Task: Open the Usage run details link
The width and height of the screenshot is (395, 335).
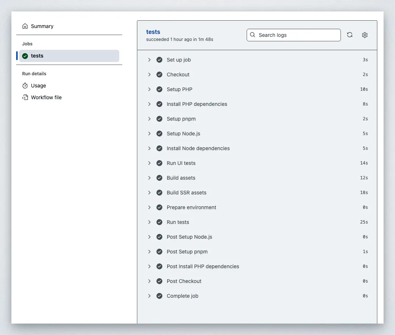Action: 38,86
